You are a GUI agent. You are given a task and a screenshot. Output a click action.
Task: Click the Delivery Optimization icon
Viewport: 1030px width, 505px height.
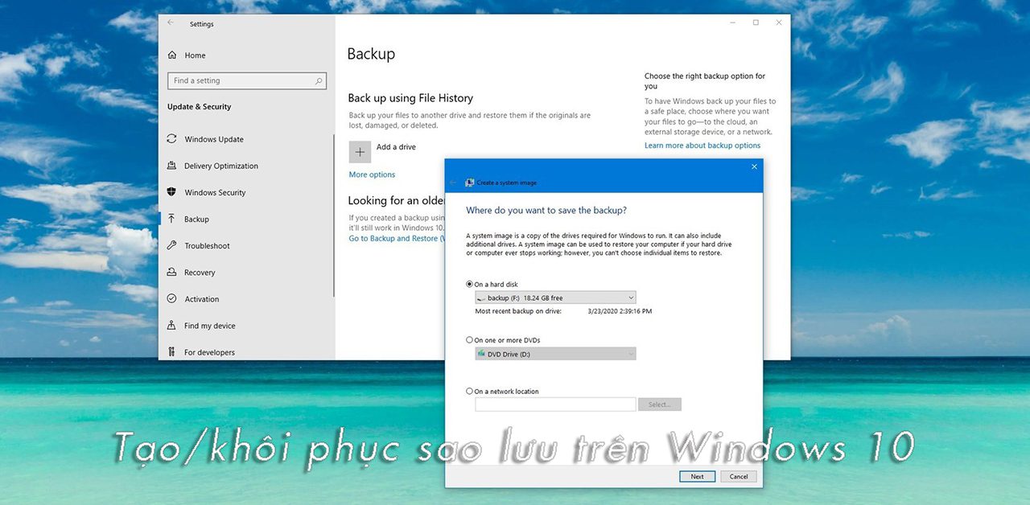click(x=171, y=166)
